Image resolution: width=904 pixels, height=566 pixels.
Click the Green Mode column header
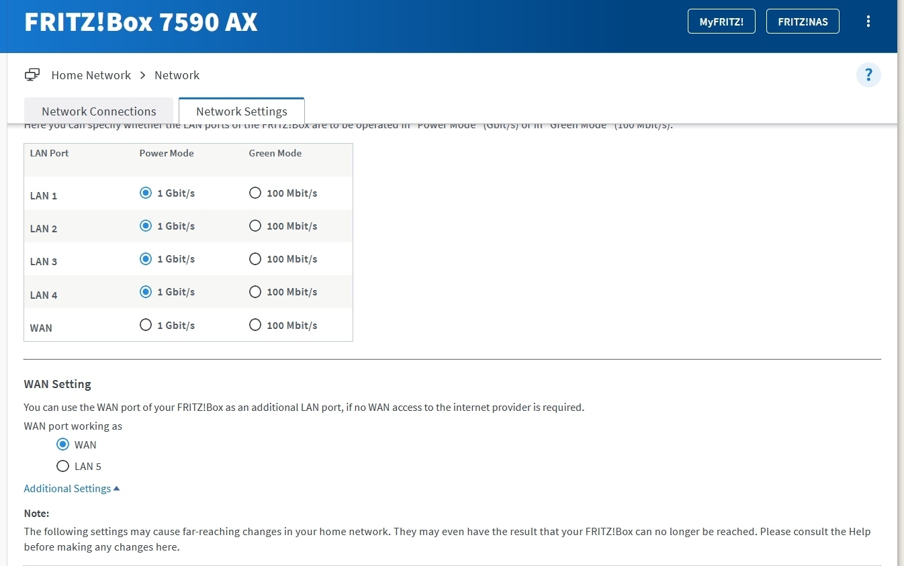(x=275, y=153)
